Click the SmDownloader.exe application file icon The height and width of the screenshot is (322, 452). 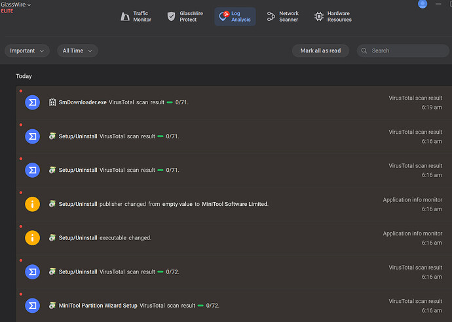pos(52,103)
